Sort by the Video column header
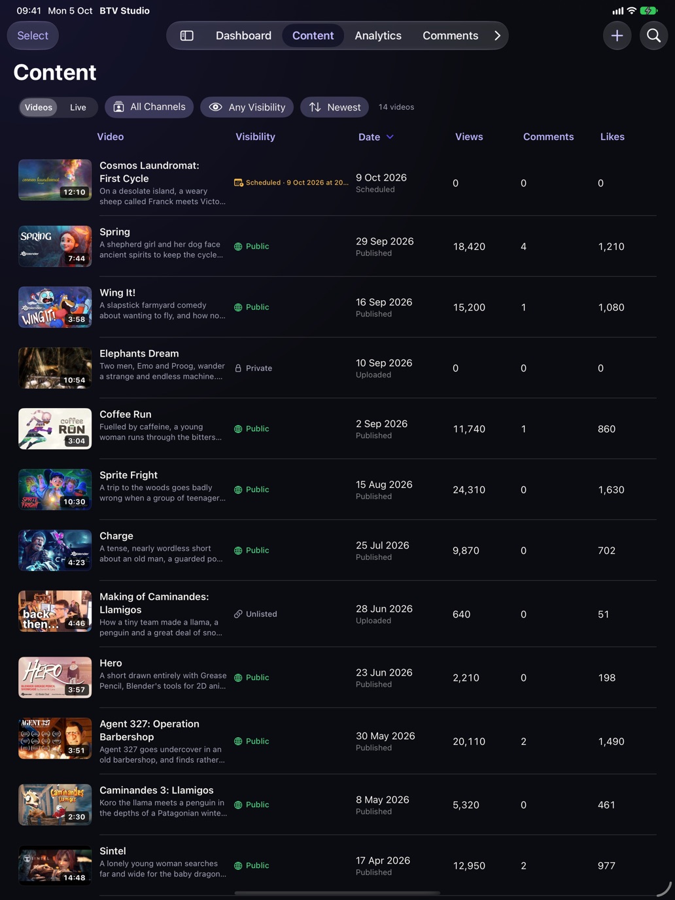The width and height of the screenshot is (675, 900). [x=111, y=137]
